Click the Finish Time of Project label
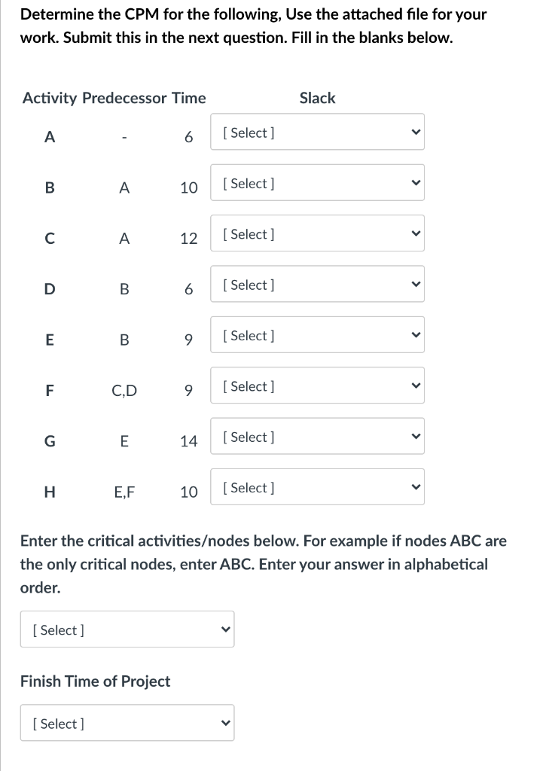Viewport: 543px width, 771px height. click(x=96, y=681)
